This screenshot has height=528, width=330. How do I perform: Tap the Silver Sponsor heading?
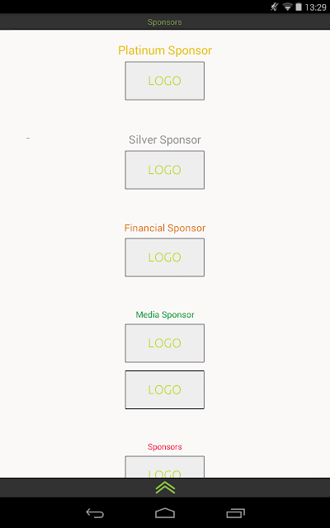pos(165,139)
